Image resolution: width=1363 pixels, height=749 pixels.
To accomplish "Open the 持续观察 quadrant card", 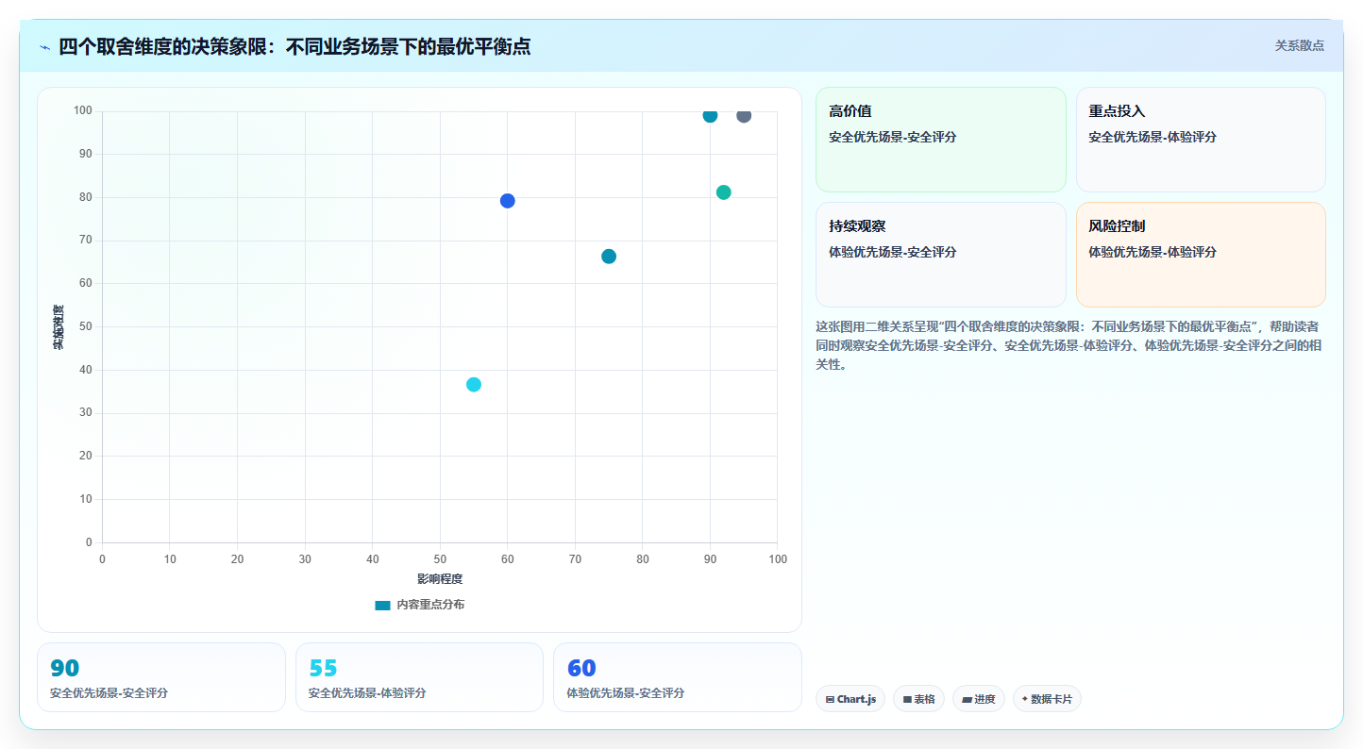I will (940, 255).
